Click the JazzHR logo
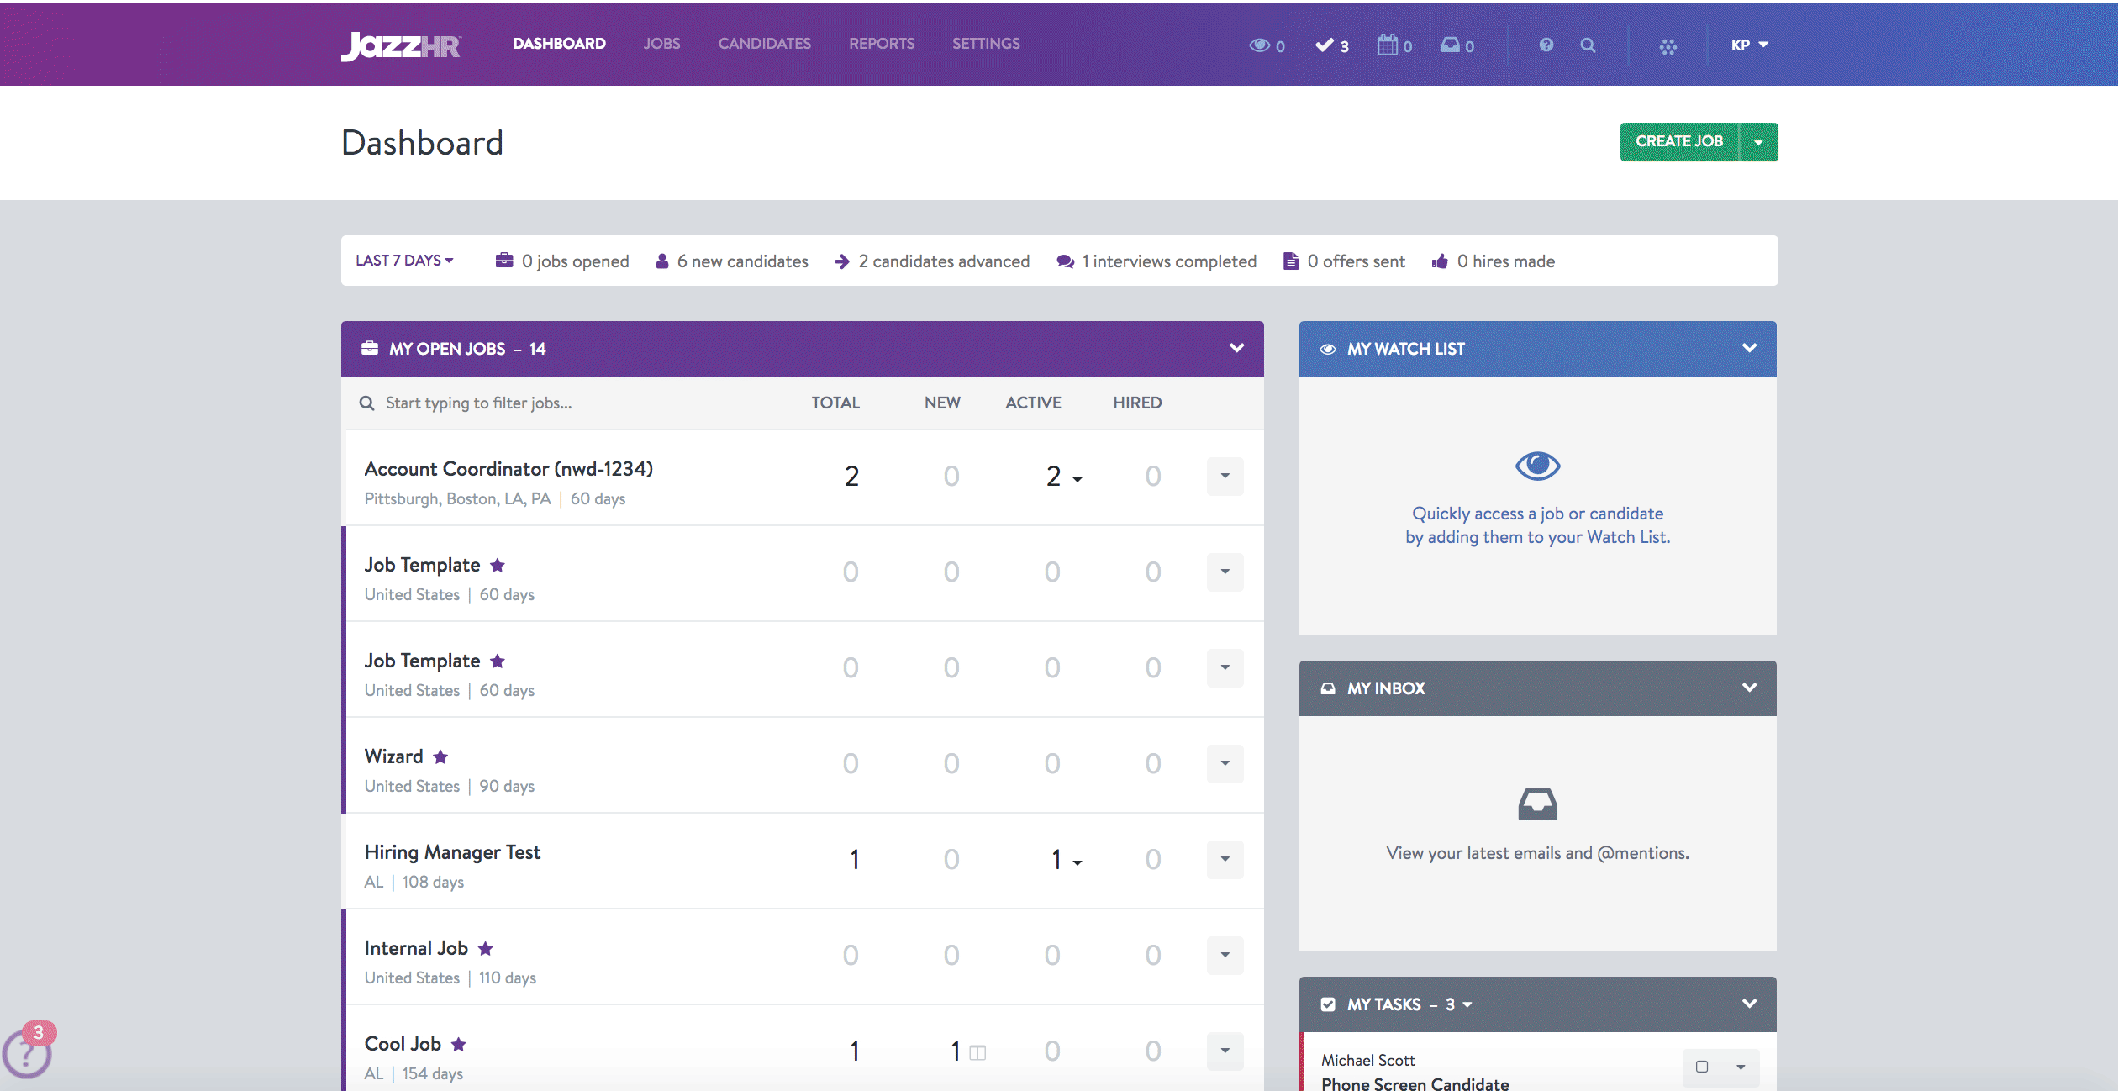The width and height of the screenshot is (2118, 1091). click(x=401, y=45)
